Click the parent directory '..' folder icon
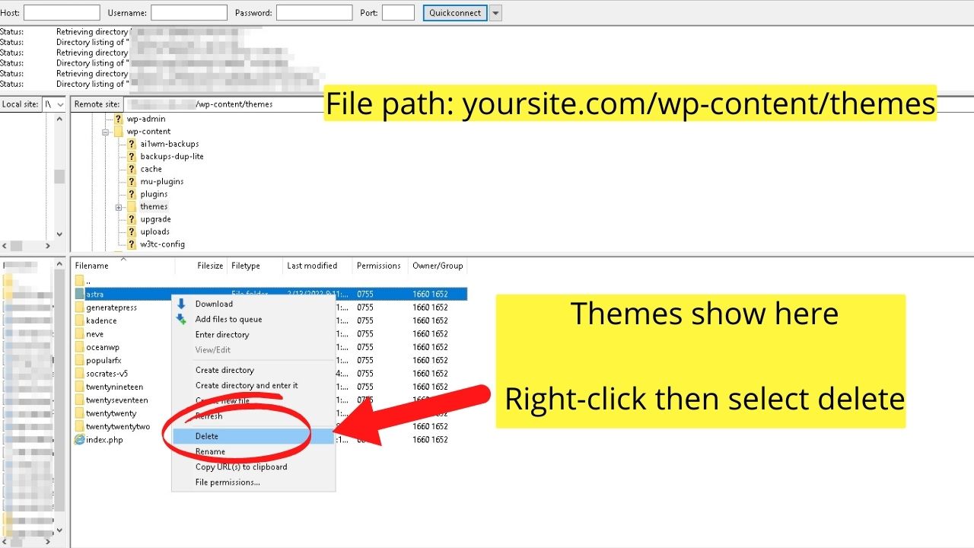This screenshot has width=974, height=548. pyautogui.click(x=79, y=281)
